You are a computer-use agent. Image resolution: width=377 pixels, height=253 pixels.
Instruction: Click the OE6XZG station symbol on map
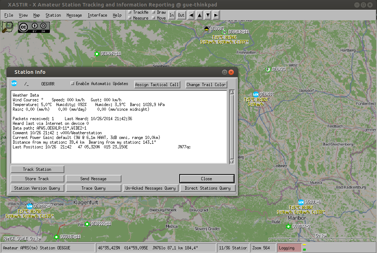pyautogui.click(x=268, y=69)
